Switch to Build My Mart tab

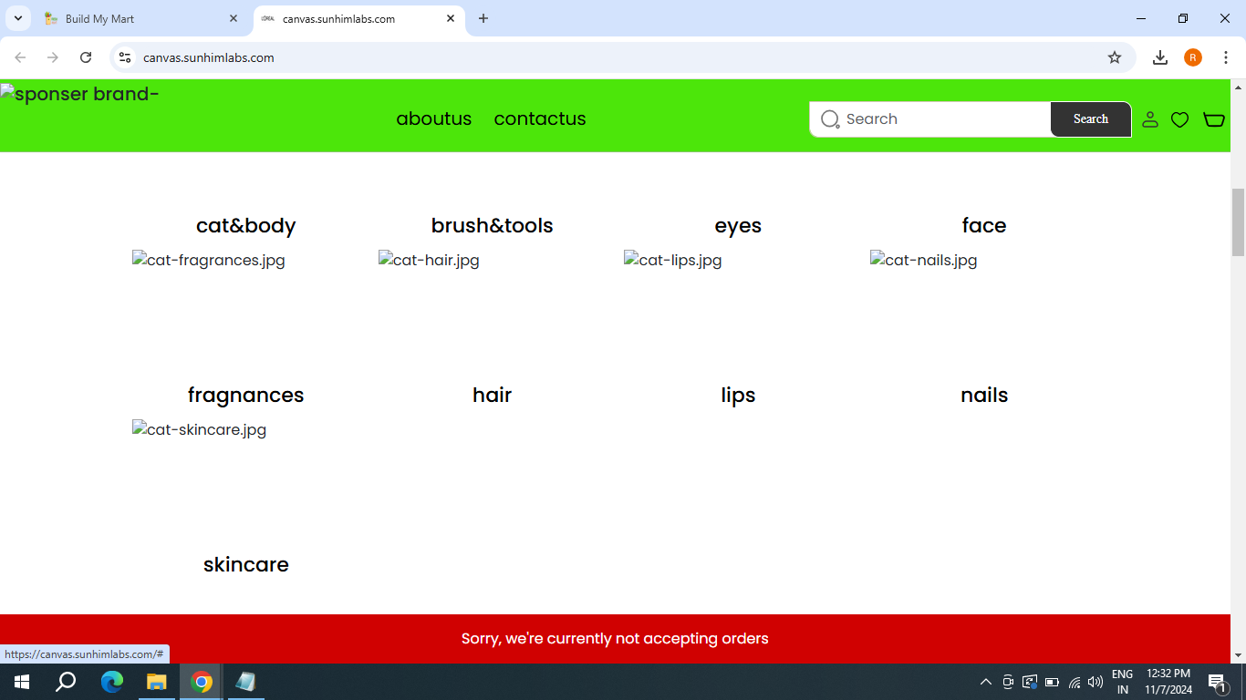point(141,18)
